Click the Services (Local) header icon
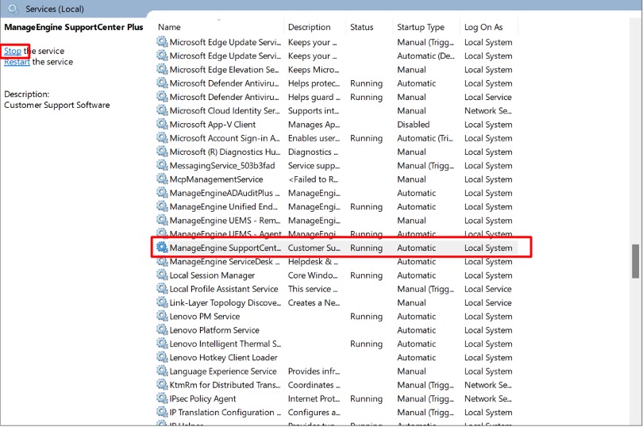Image resolution: width=643 pixels, height=427 pixels. pos(13,9)
